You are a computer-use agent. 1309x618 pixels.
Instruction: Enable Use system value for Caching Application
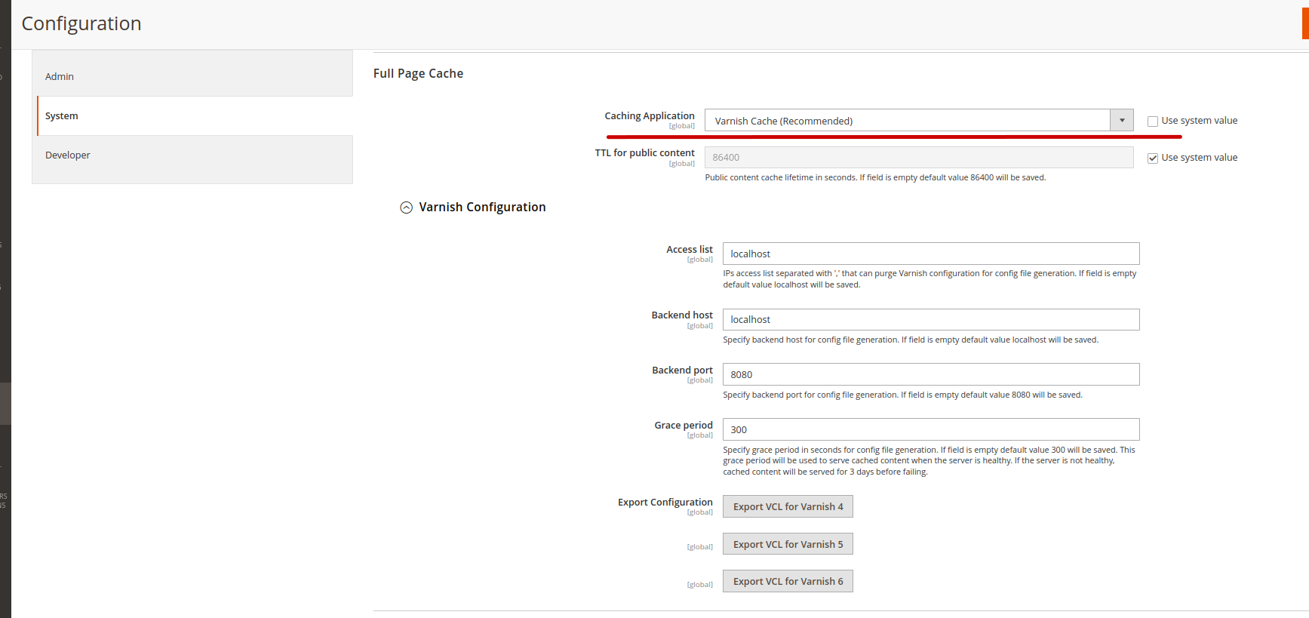pos(1152,121)
